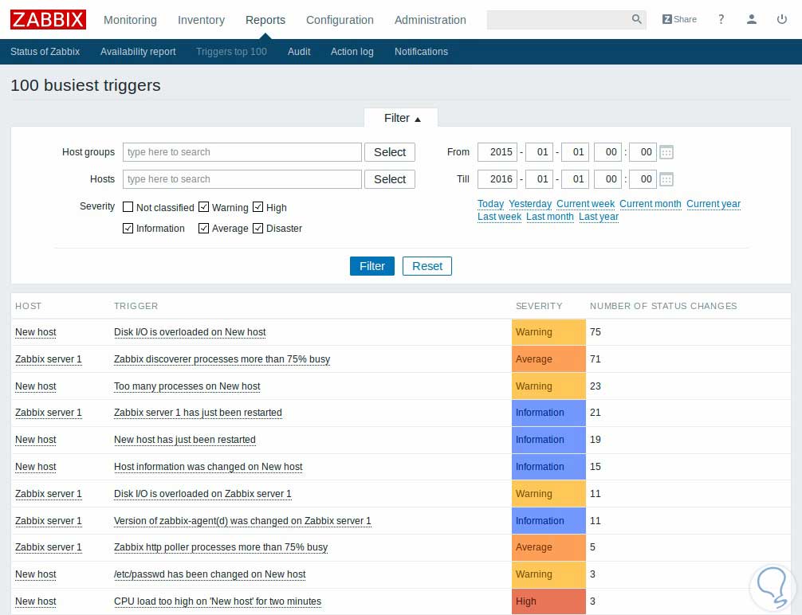Switch to the Availability report tab

137,51
